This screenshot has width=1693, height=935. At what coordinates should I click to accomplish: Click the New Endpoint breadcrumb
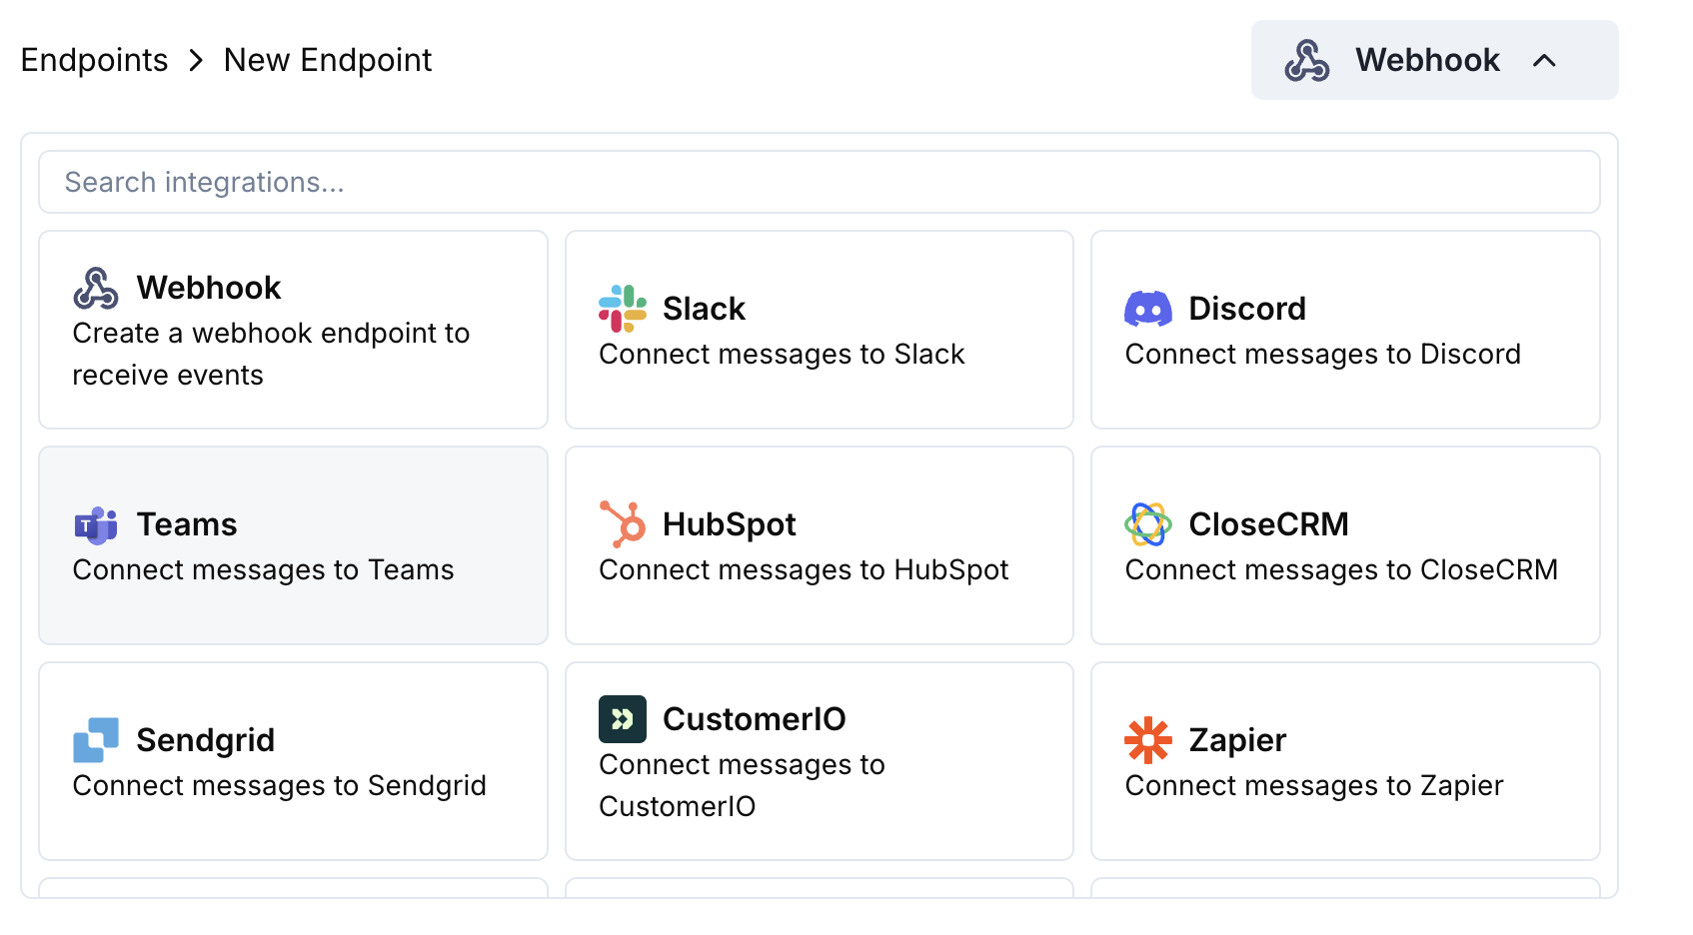point(328,60)
